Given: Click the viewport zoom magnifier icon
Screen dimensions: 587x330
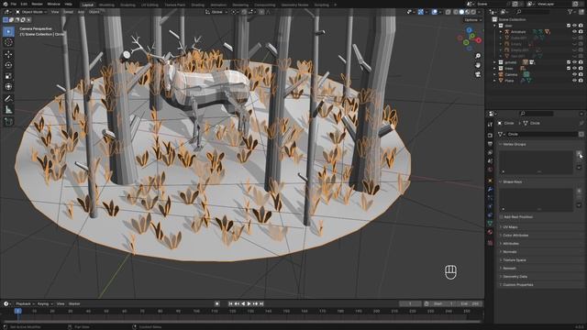Looking at the screenshot, I should 478,56.
